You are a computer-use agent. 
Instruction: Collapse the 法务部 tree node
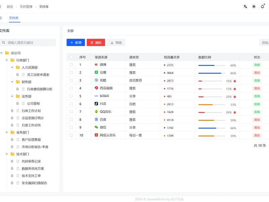coord(12,96)
